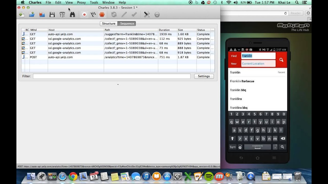Open the Wi-Fi menu bar icon

click(x=228, y=2)
